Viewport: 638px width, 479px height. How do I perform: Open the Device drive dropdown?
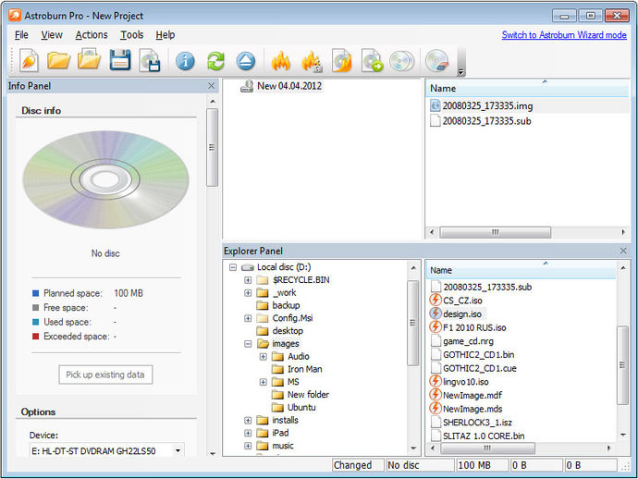point(178,450)
